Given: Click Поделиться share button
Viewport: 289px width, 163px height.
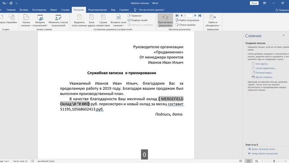Looking at the screenshot, I should pyautogui.click(x=282, y=10).
